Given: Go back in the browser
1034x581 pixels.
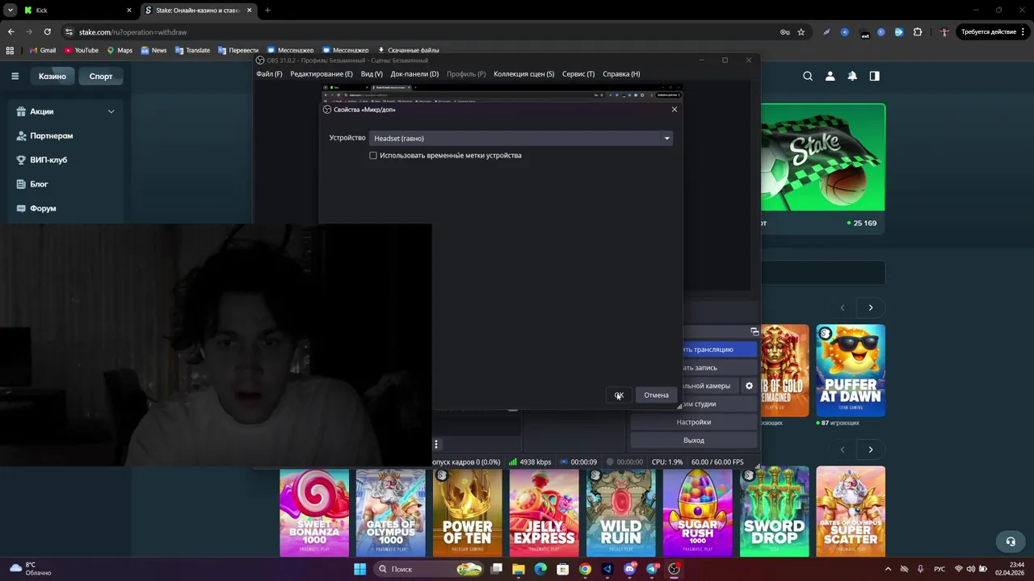Looking at the screenshot, I should 11,32.
